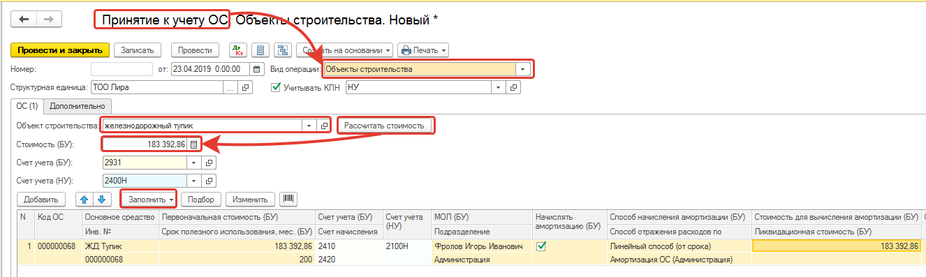The height and width of the screenshot is (277, 926).
Task: Open the Печать dropdown menu
Action: click(422, 50)
